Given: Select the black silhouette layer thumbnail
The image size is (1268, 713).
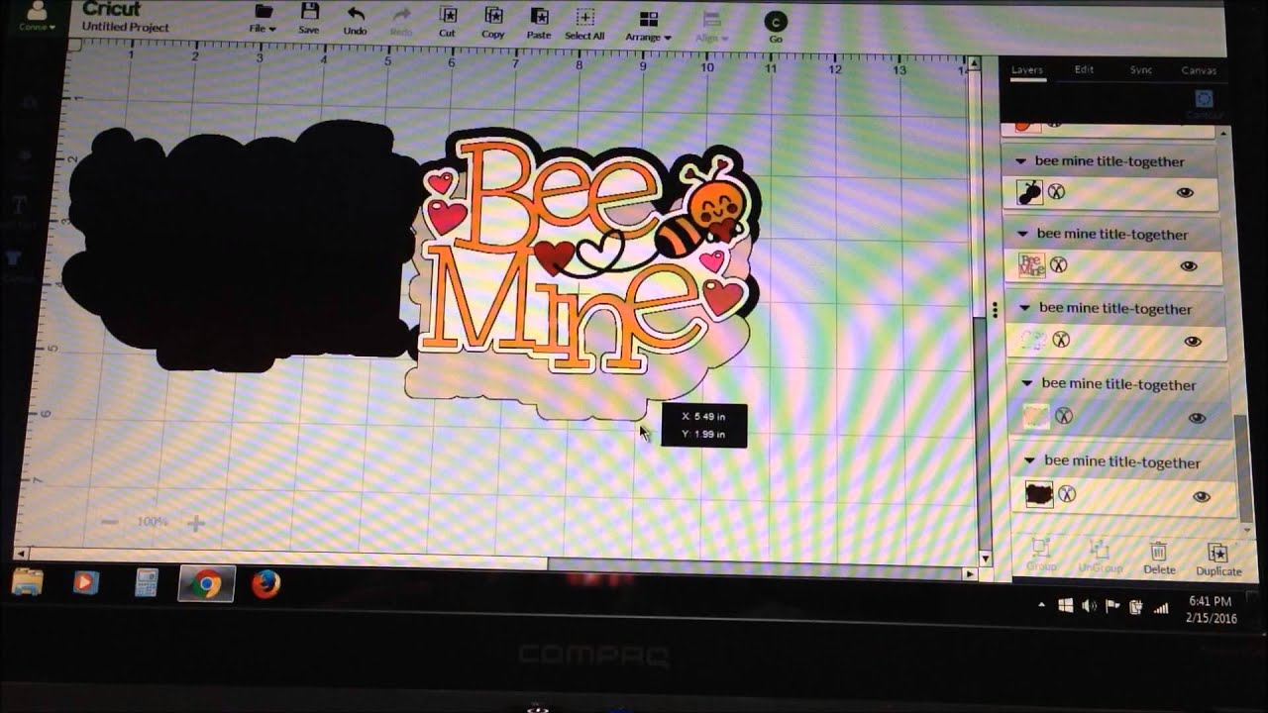Looking at the screenshot, I should point(1038,495).
